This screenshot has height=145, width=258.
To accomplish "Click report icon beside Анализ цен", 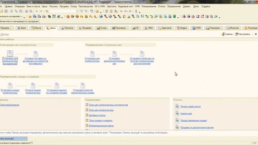I will (177, 114).
